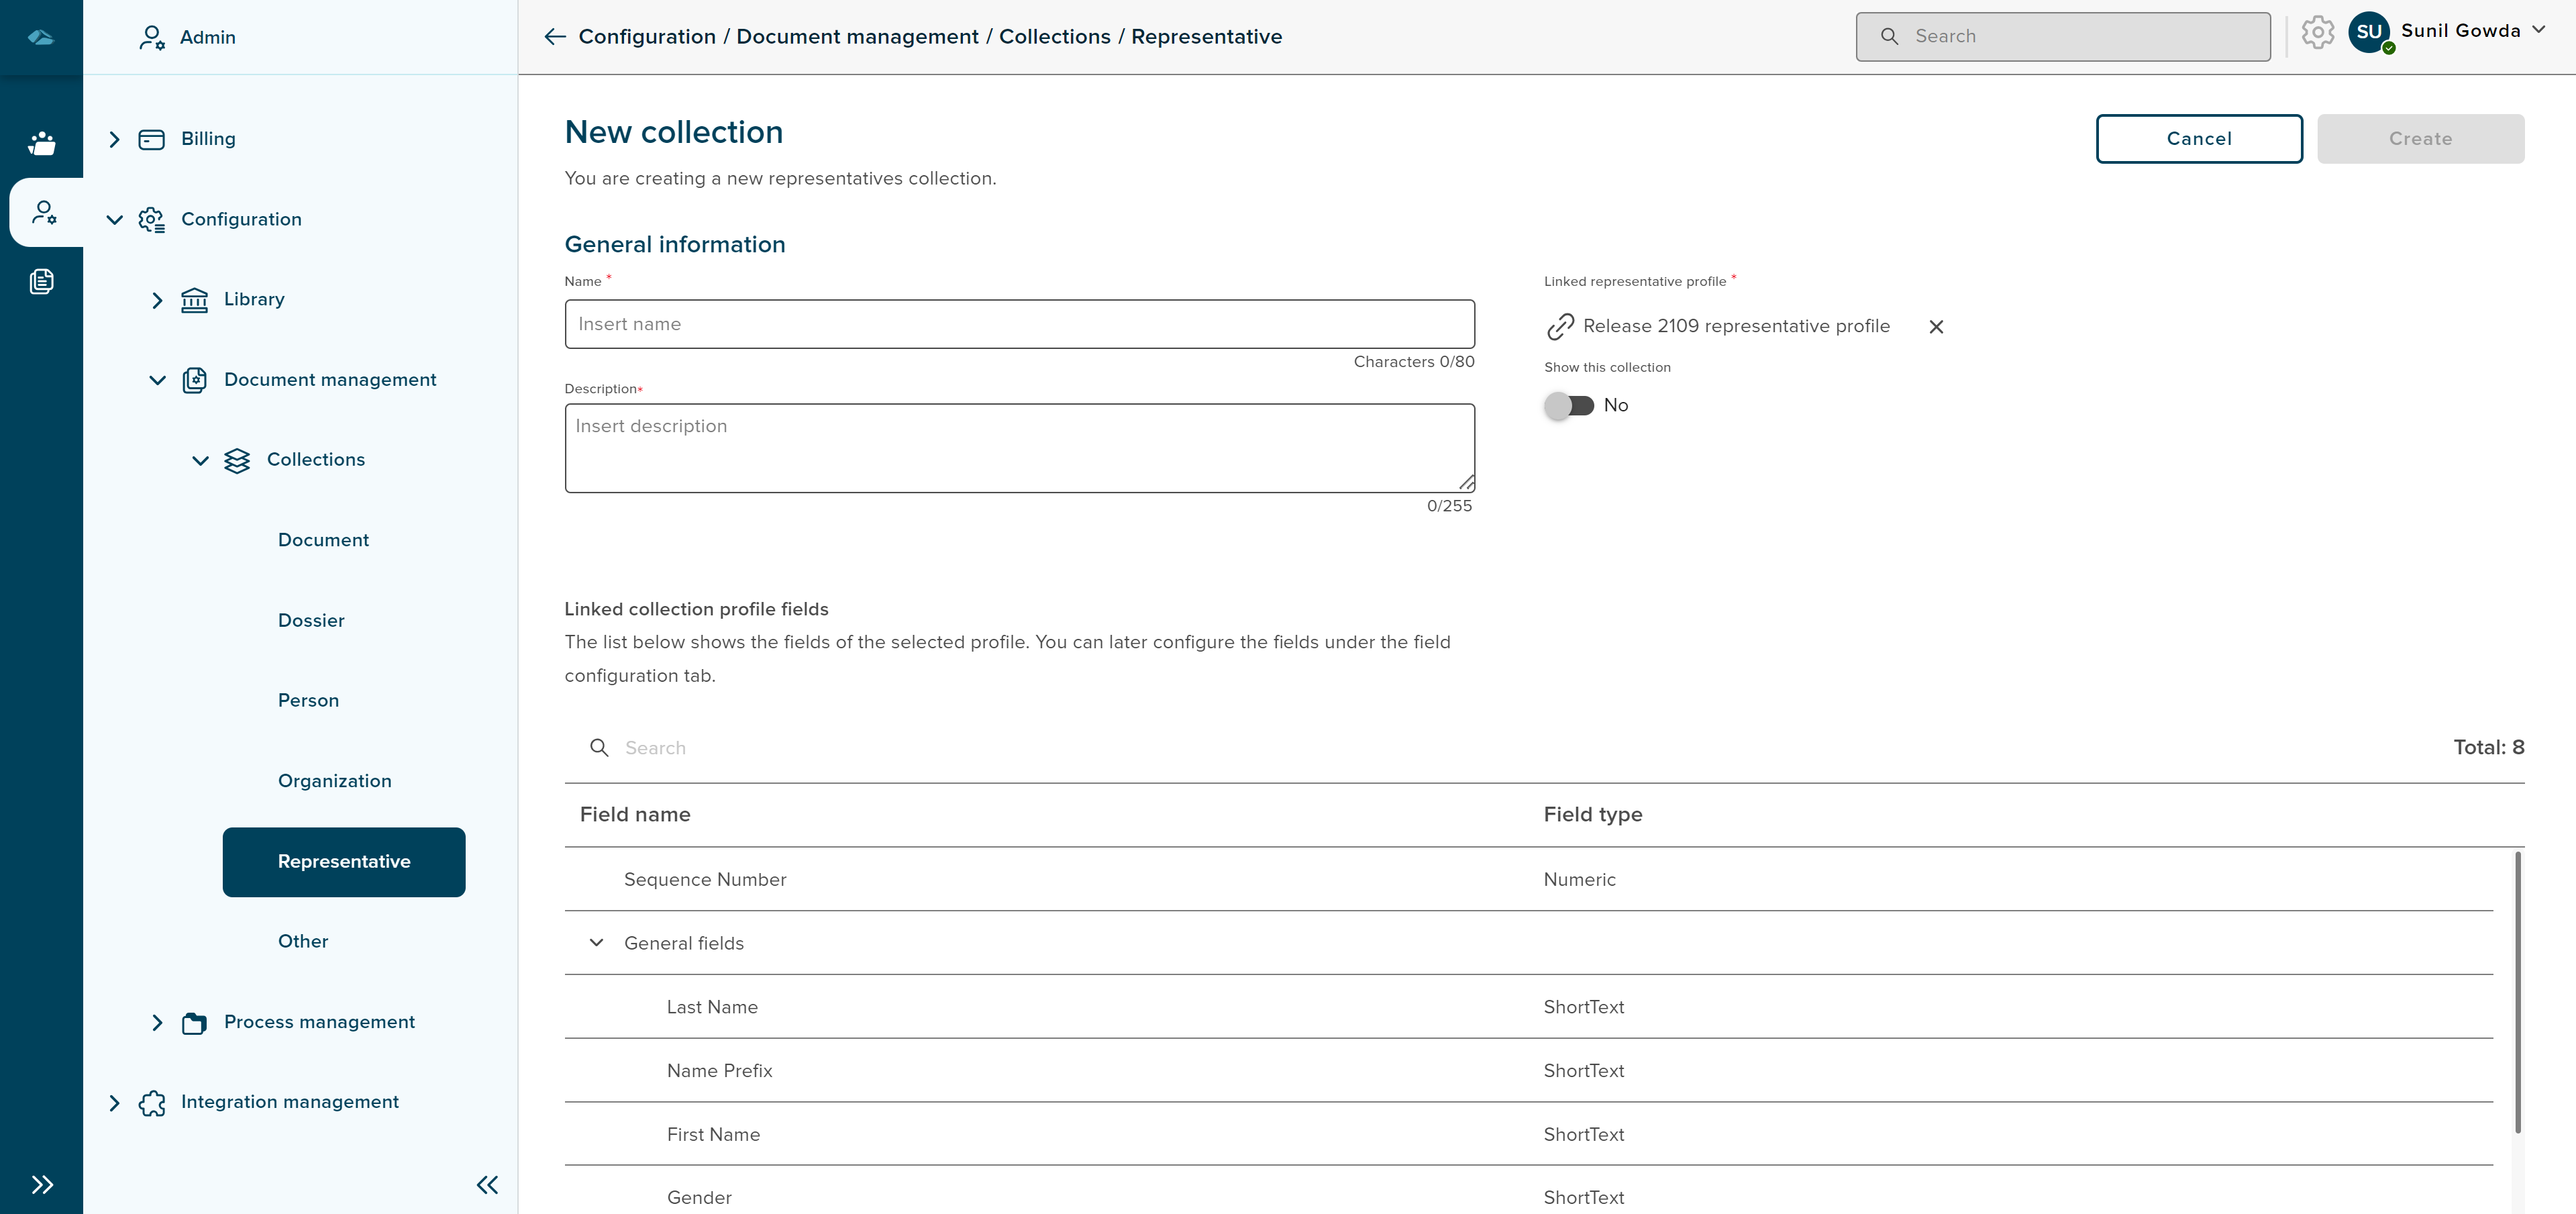Viewport: 2576px width, 1214px height.
Task: Toggle Show this collection to Yes
Action: [1569, 405]
